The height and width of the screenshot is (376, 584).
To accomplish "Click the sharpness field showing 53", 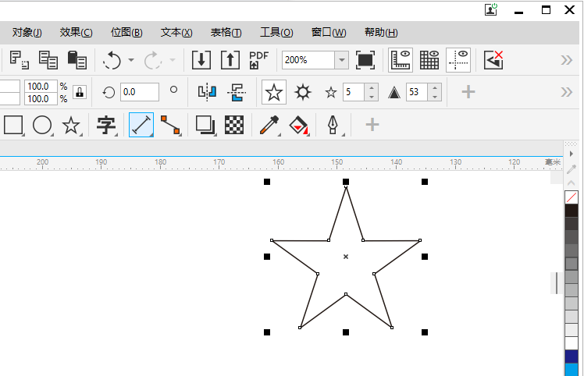I will coord(417,92).
